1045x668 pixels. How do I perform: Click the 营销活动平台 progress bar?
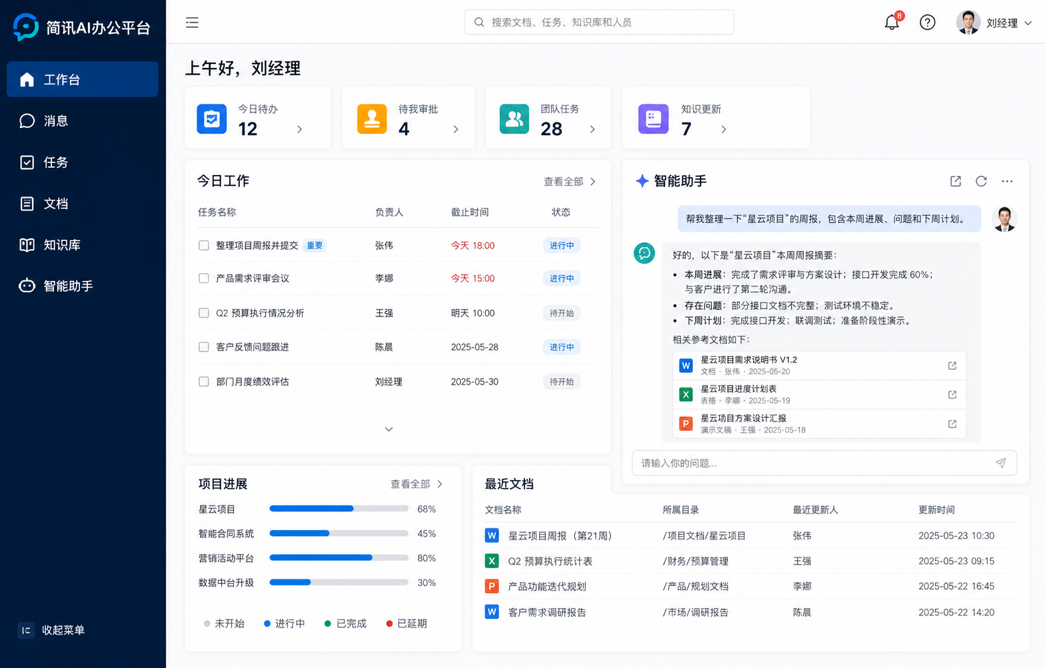[339, 557]
